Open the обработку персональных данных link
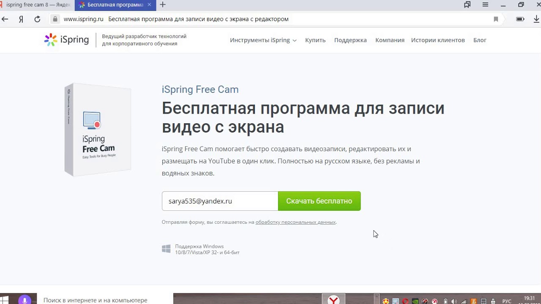The width and height of the screenshot is (541, 304). tap(295, 222)
